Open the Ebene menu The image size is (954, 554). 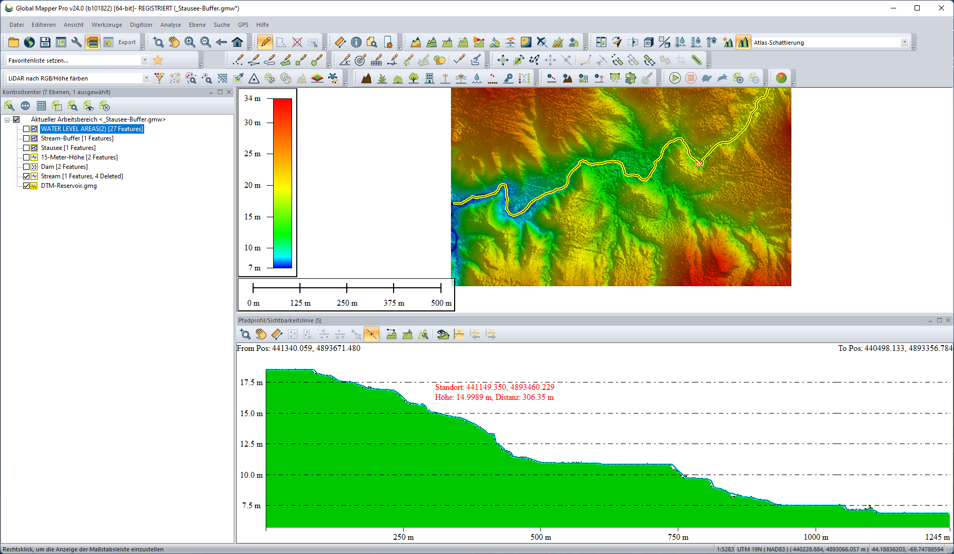pyautogui.click(x=197, y=25)
